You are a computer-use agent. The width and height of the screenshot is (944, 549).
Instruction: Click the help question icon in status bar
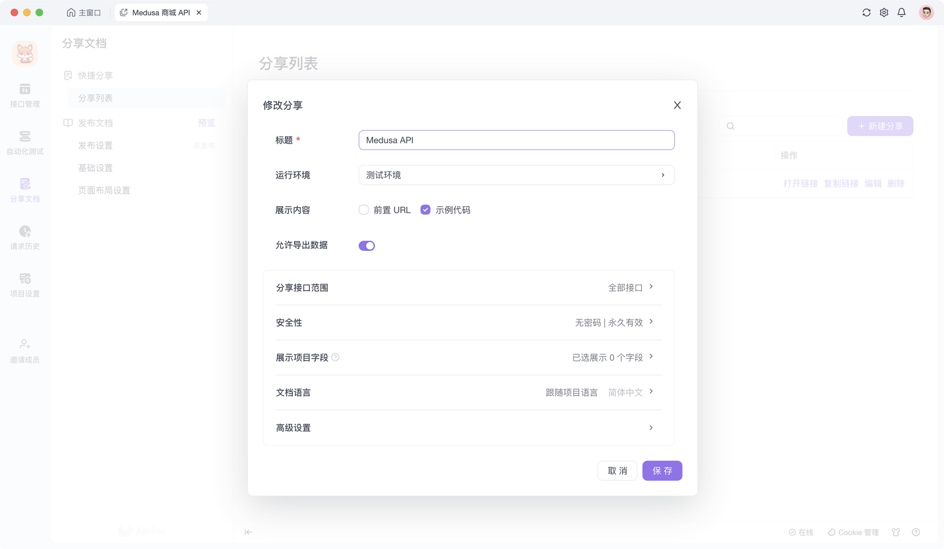tap(916, 532)
